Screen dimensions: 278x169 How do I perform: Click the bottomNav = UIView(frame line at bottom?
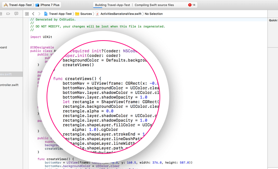coord(118,163)
